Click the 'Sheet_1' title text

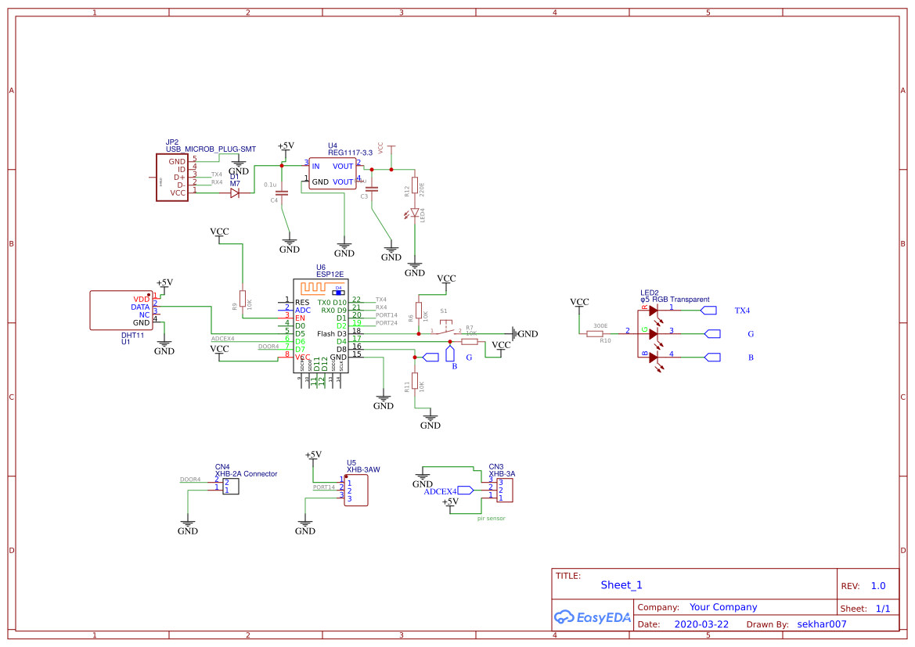(621, 585)
